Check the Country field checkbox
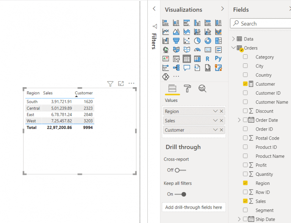Image resolution: width=291 pixels, height=223 pixels. click(245, 75)
